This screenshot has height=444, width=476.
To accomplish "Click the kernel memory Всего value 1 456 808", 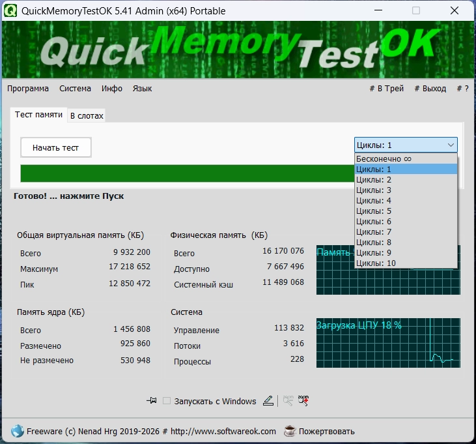I will (132, 329).
